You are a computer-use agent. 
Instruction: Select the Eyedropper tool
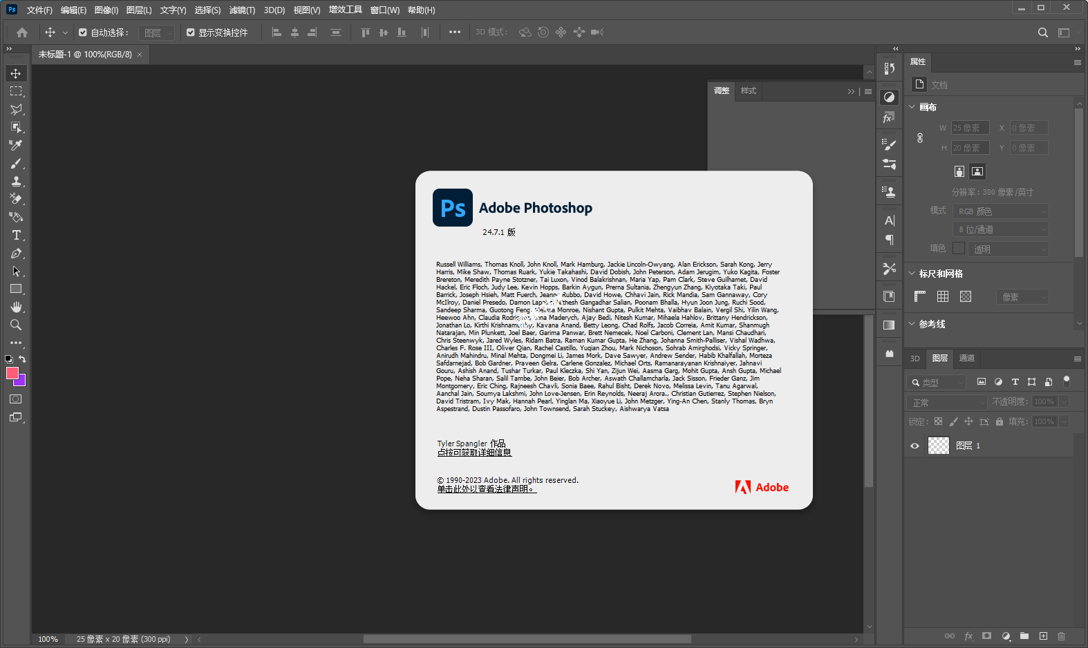(x=16, y=145)
